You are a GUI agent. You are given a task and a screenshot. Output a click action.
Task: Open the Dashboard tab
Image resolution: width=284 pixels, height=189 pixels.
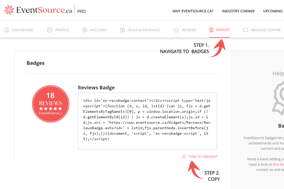click(19, 30)
